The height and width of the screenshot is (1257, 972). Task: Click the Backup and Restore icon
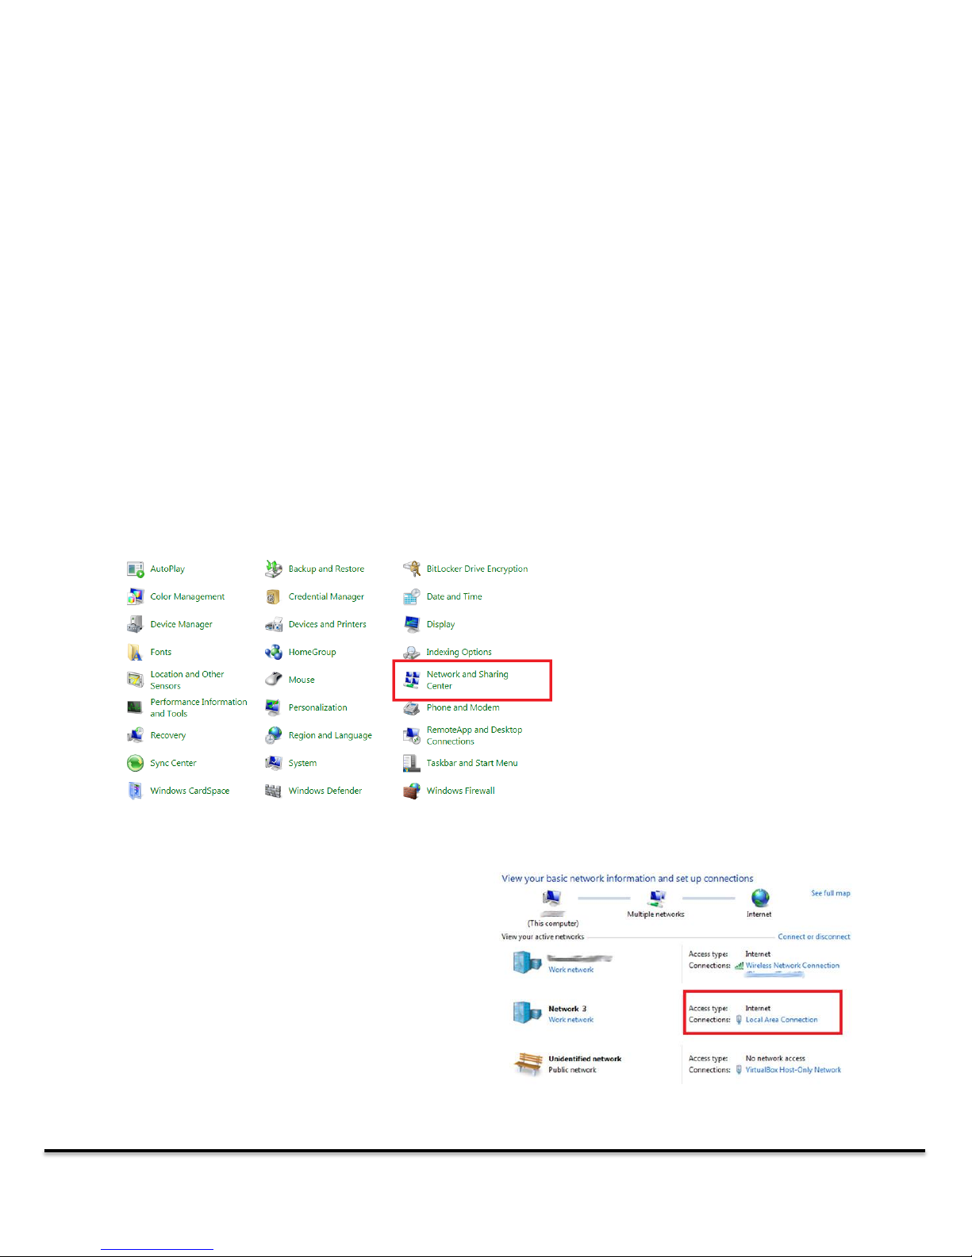274,569
